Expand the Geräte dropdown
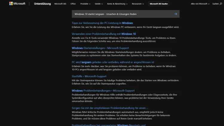 pyautogui.click(x=99, y=4)
